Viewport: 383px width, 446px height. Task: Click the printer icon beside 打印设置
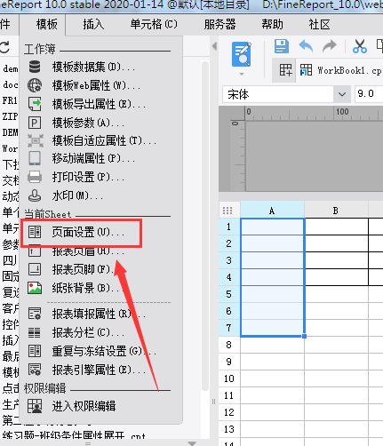[35, 177]
